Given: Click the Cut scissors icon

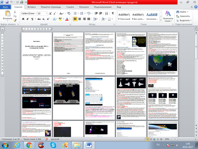Looking at the screenshot, I should coord(15,12).
